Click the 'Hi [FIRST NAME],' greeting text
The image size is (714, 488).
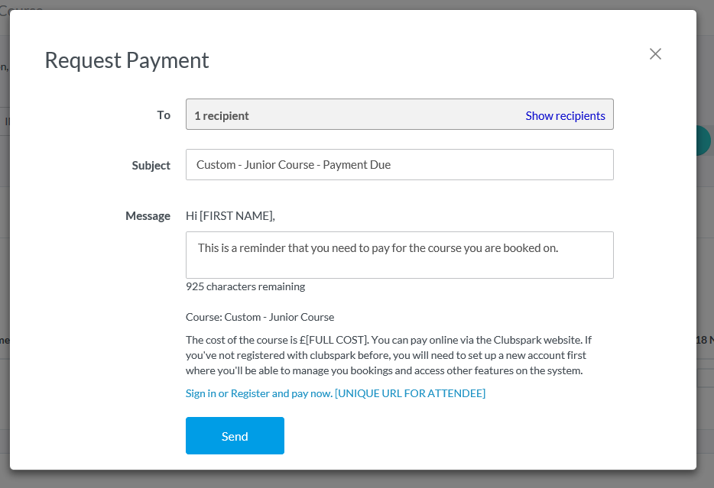click(230, 215)
